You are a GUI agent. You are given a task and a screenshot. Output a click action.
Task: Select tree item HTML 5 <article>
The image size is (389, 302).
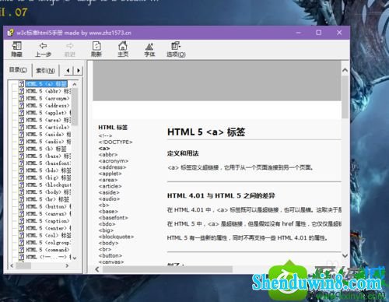pyautogui.click(x=47, y=127)
